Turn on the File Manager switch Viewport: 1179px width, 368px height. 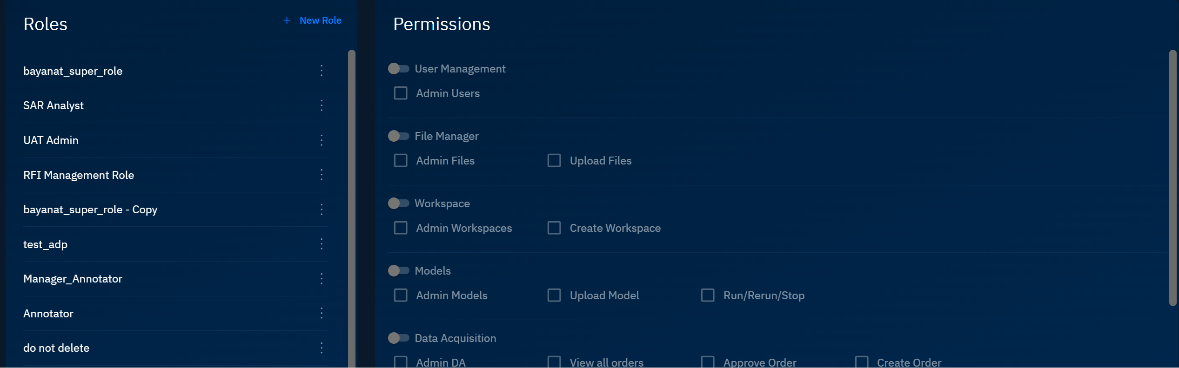(x=398, y=136)
